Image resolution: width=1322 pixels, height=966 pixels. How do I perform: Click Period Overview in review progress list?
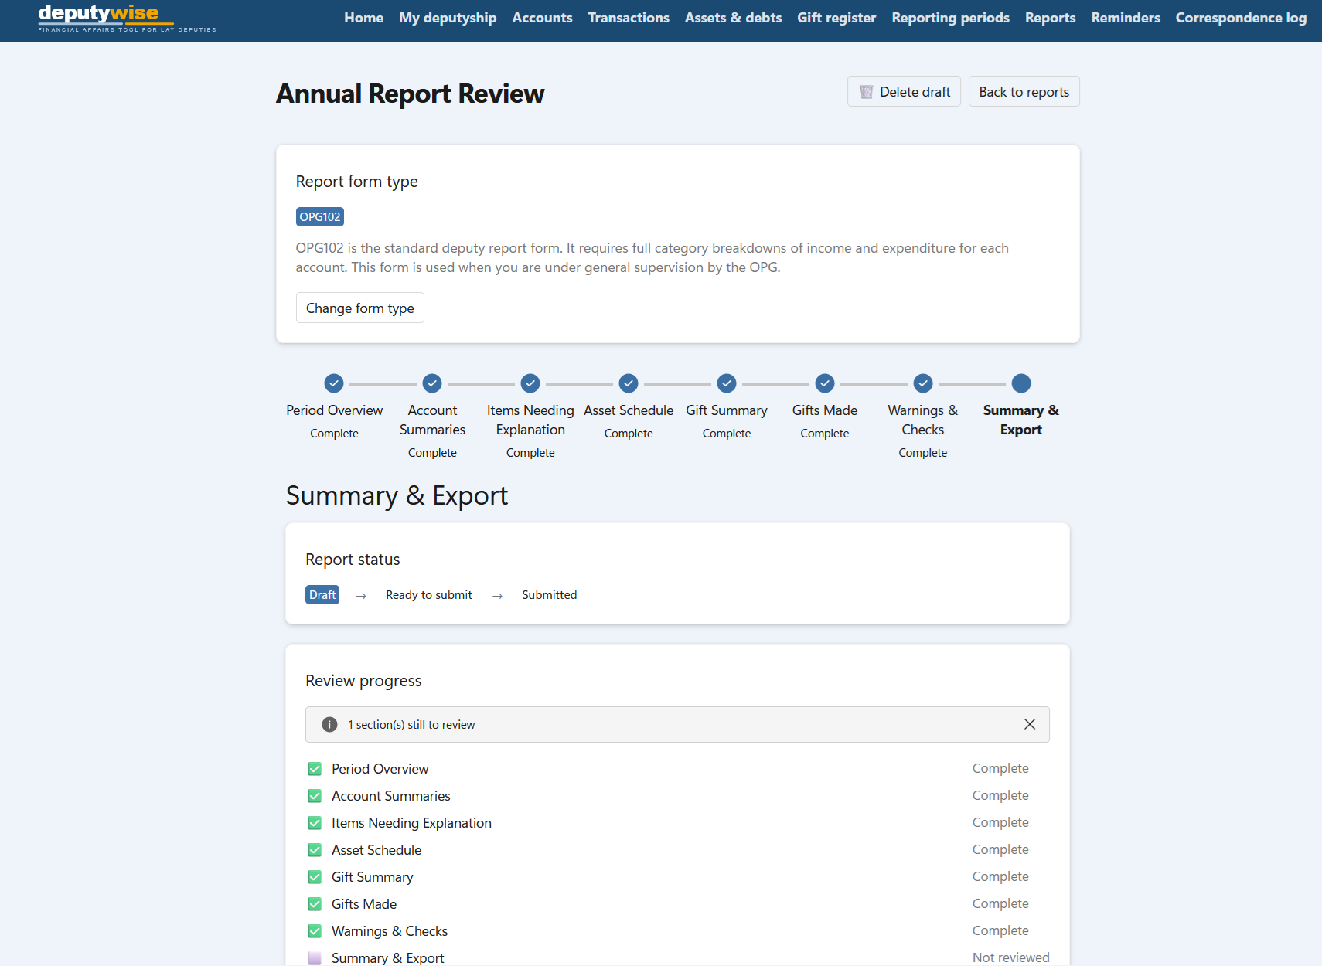click(380, 769)
